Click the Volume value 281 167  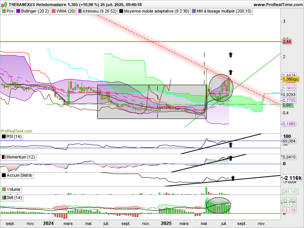pos(290,192)
